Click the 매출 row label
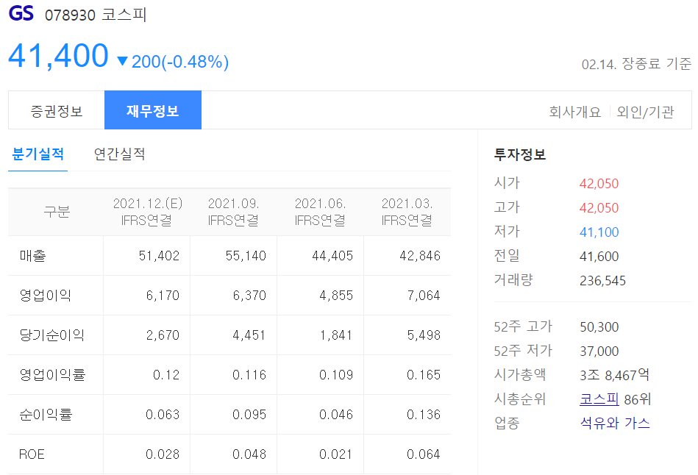This screenshot has height=475, width=698. coord(32,256)
